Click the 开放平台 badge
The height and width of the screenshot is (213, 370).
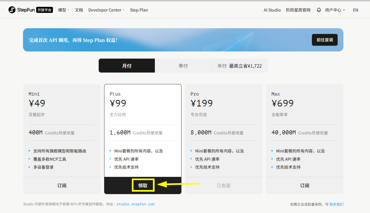click(44, 10)
